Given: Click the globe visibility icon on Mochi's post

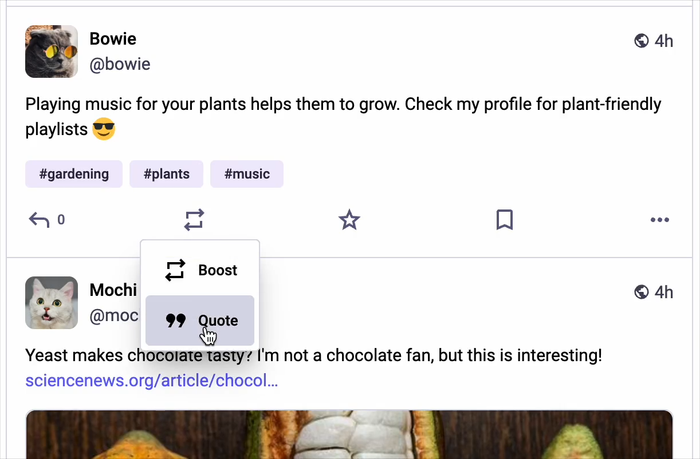Looking at the screenshot, I should [642, 292].
